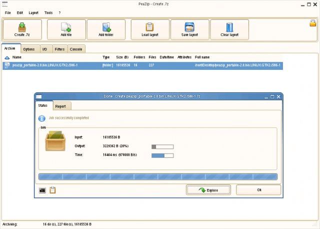
Task: Sort the list by Type column
Action: [x=106, y=57]
